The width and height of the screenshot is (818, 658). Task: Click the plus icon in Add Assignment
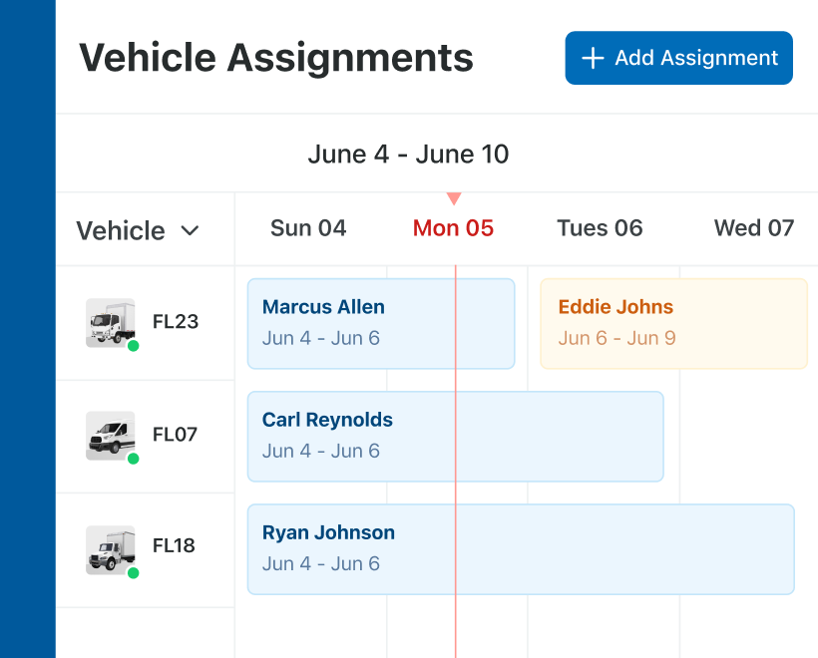click(593, 58)
